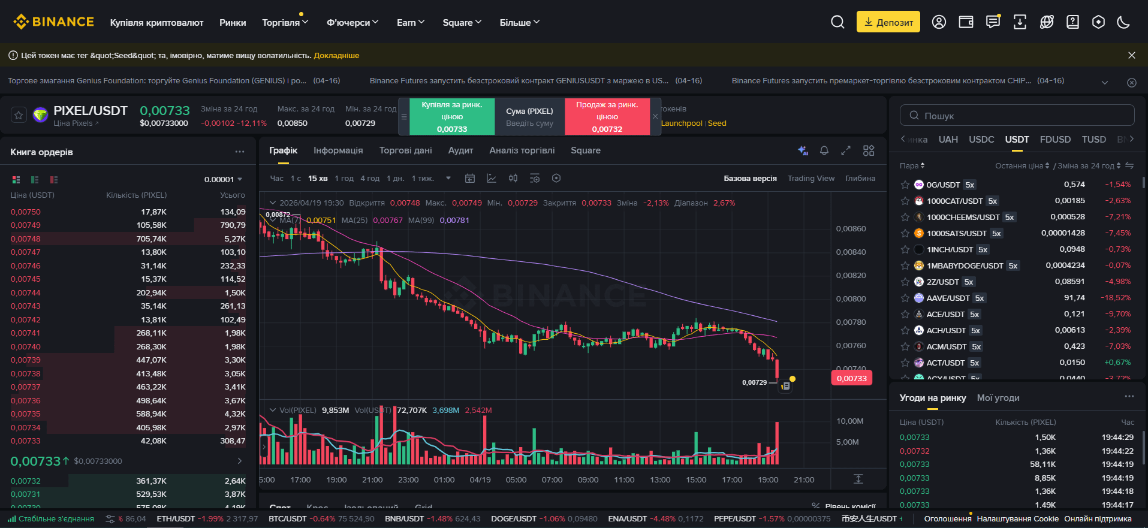Open the hexagon settings icon in header
This screenshot has width=1148, height=528.
point(1098,22)
